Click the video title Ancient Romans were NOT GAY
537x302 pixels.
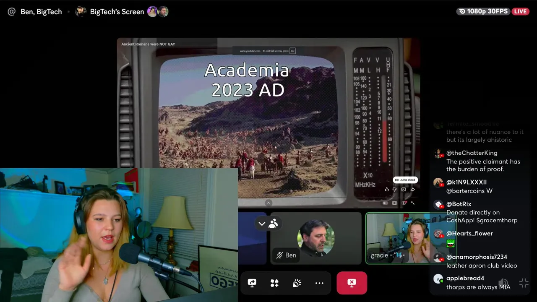148,44
